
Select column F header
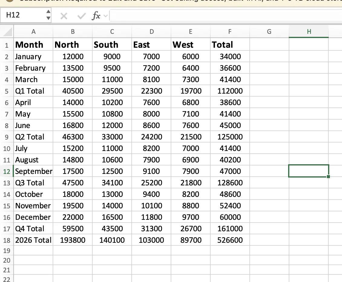pos(230,32)
